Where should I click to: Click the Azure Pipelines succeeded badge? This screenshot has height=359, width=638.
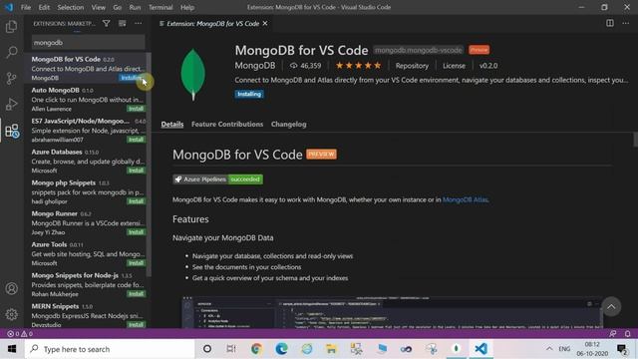(217, 179)
